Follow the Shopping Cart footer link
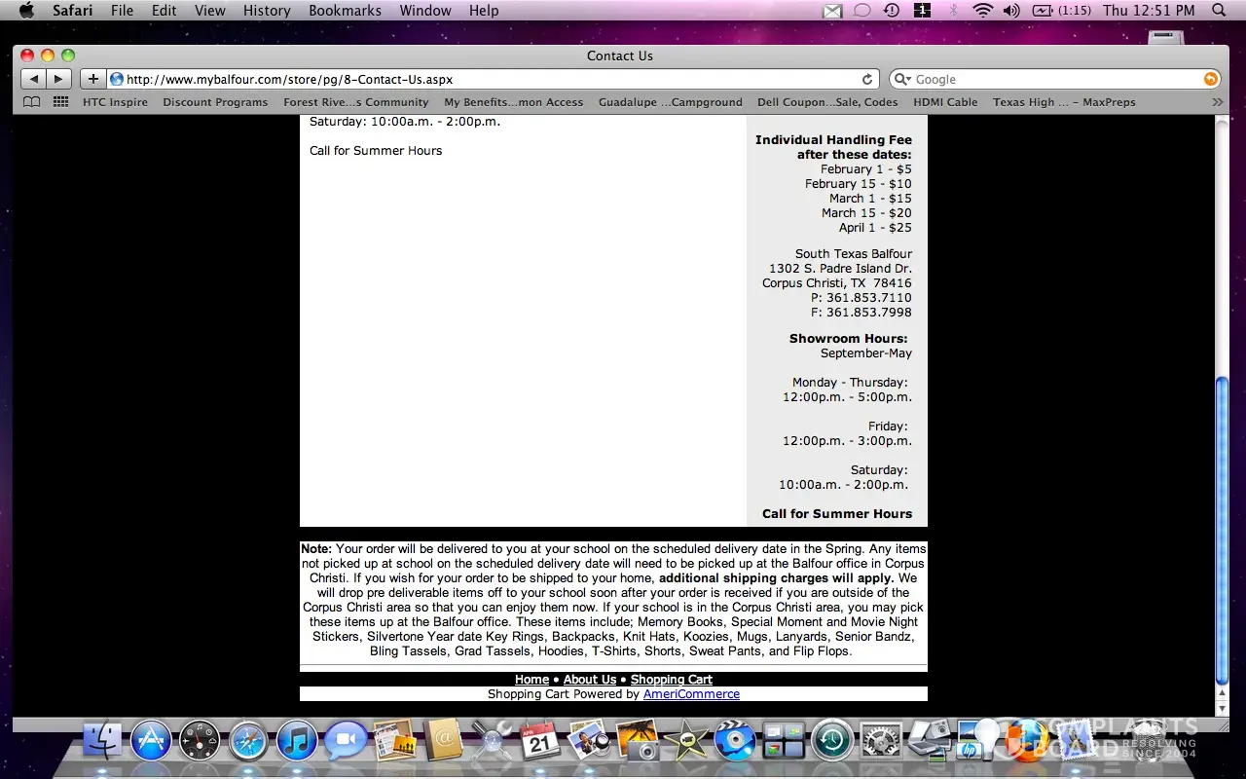 (x=671, y=680)
